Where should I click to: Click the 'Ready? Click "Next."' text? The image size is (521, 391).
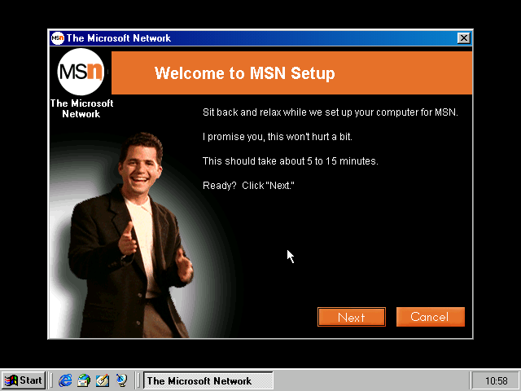coord(248,186)
